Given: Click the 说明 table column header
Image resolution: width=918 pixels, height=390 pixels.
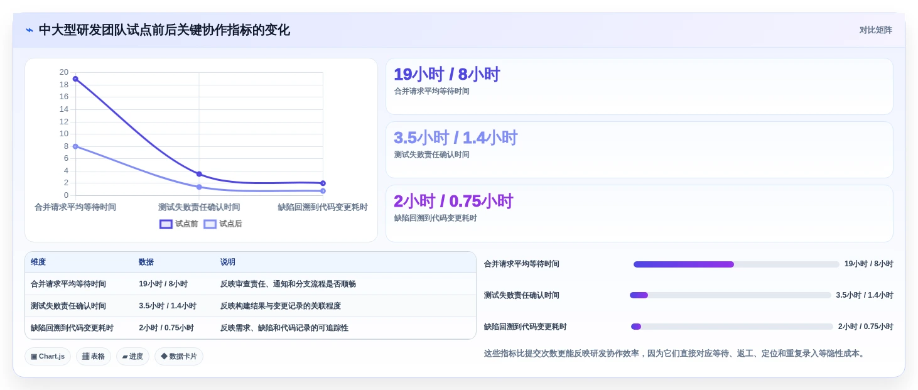Looking at the screenshot, I should [228, 262].
